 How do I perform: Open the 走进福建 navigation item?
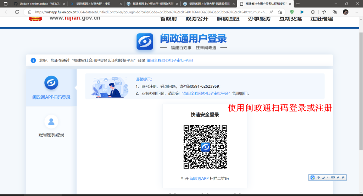[x=322, y=18]
